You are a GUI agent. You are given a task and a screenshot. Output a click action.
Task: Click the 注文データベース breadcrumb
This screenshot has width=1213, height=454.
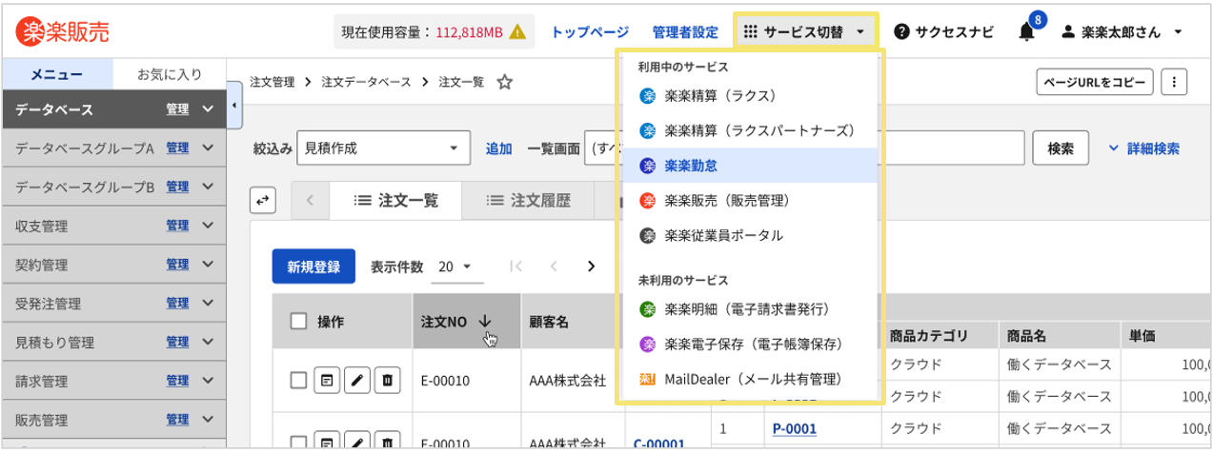[x=366, y=83]
